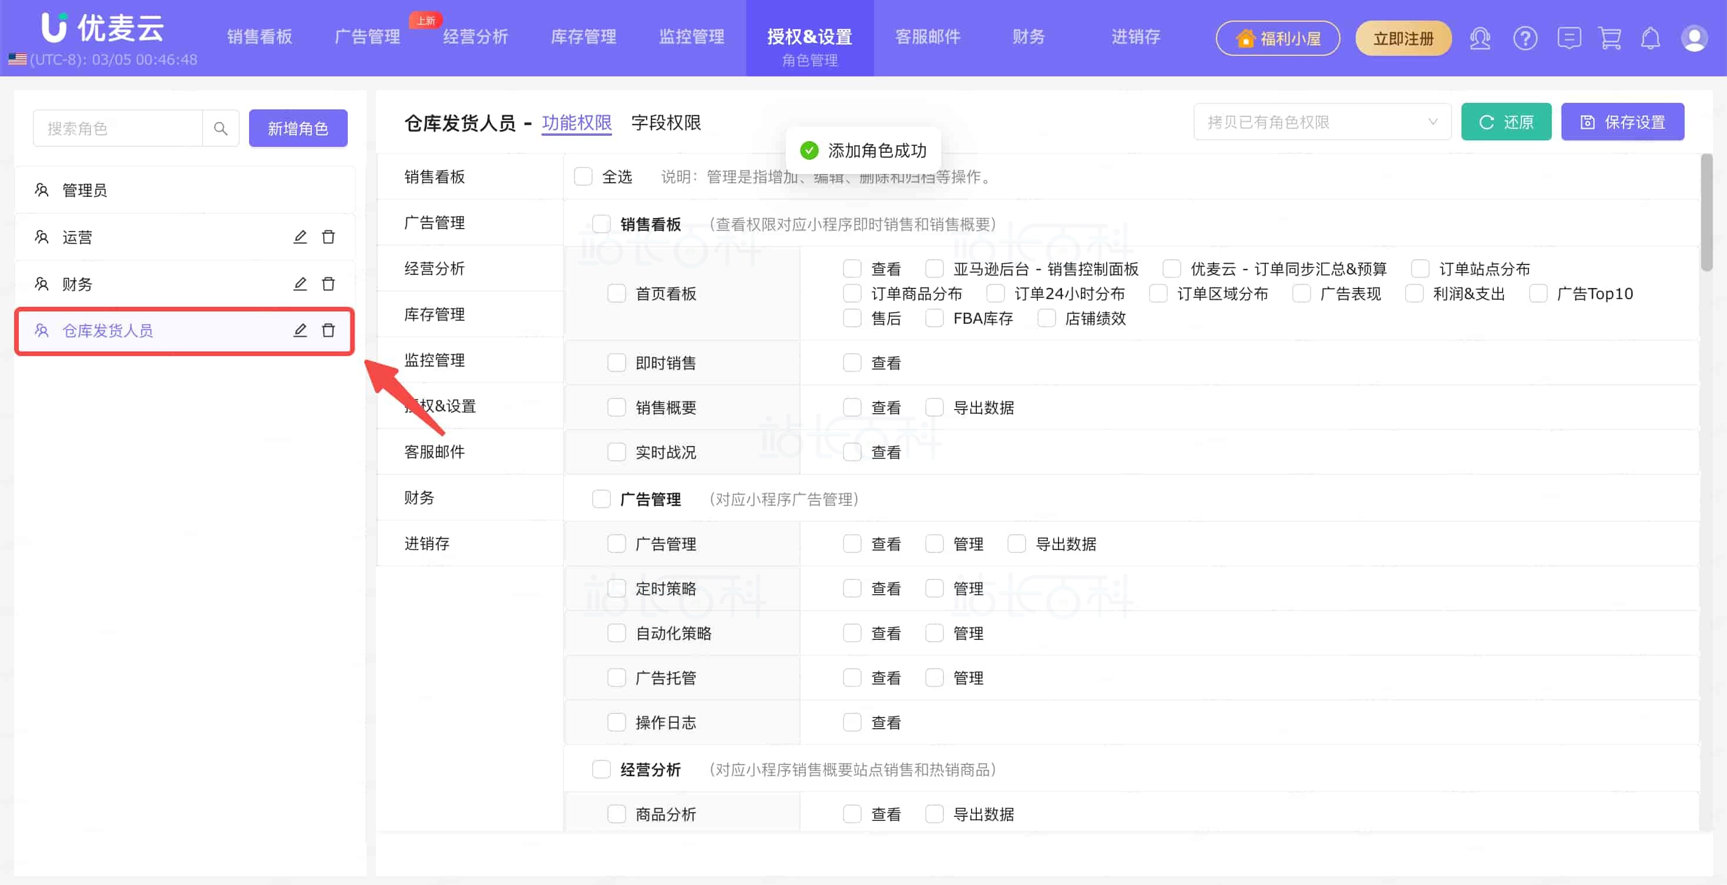Switch to 字段权限 tab

[x=666, y=123]
